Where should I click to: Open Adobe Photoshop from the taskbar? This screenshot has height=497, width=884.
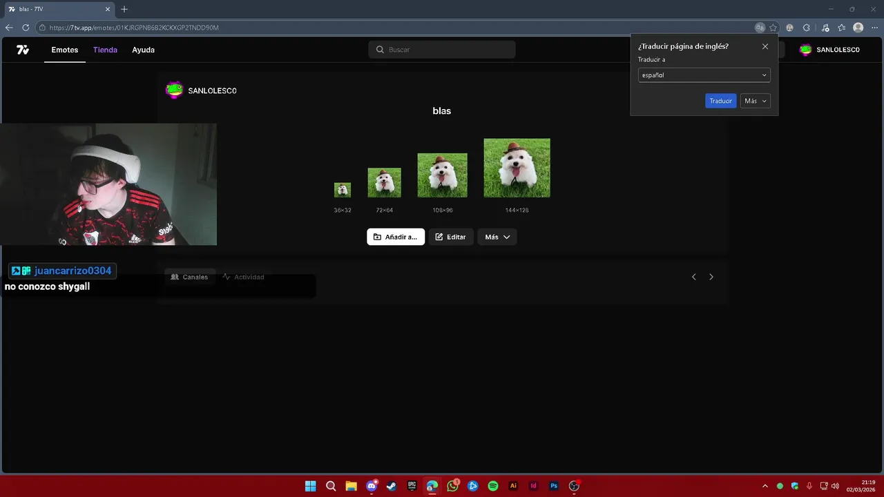click(554, 486)
